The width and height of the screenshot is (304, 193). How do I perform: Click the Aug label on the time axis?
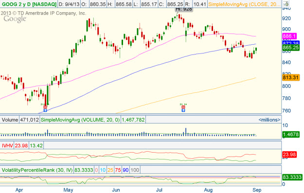pyautogui.click(x=208, y=190)
